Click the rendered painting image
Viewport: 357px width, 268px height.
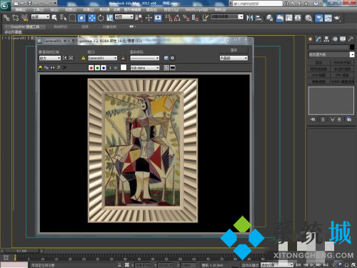(143, 151)
